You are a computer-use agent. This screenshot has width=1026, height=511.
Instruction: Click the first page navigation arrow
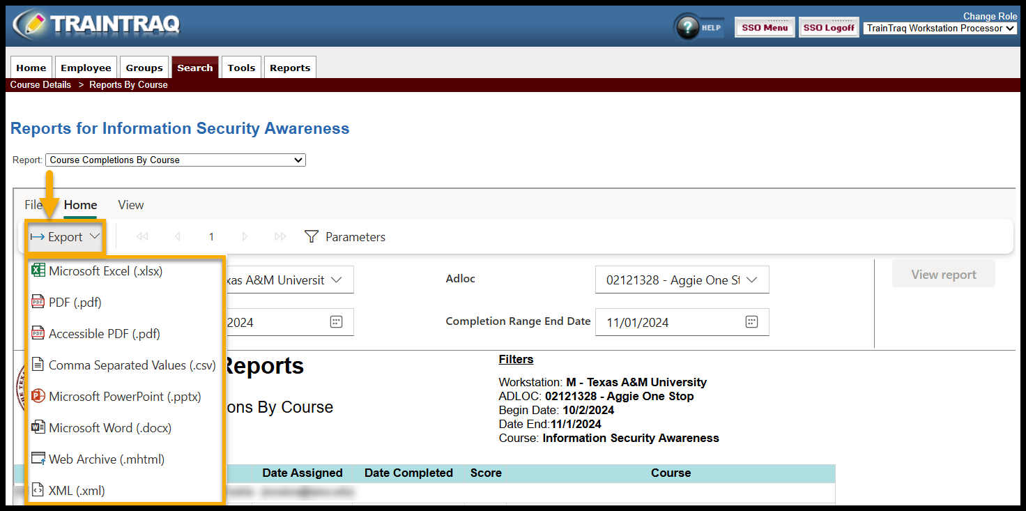142,237
